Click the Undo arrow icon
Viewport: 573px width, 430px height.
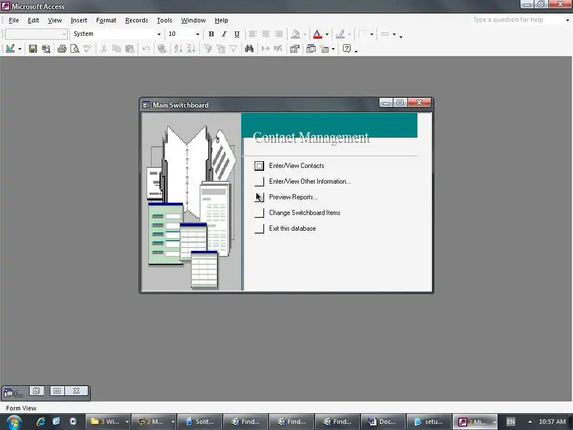coord(146,49)
